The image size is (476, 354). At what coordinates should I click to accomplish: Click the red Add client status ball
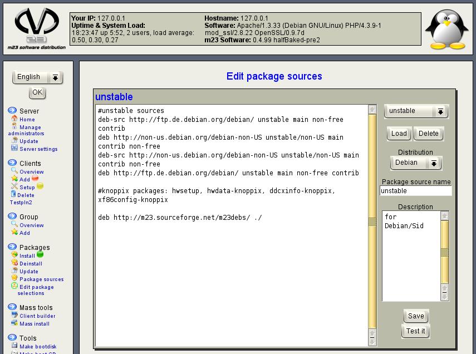click(x=35, y=179)
